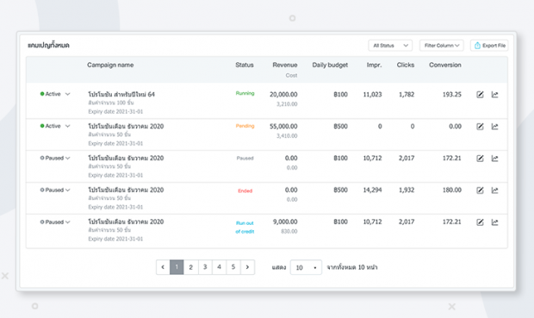Click the Conversion column header
Viewport: 534px width, 318px height.
tap(445, 65)
